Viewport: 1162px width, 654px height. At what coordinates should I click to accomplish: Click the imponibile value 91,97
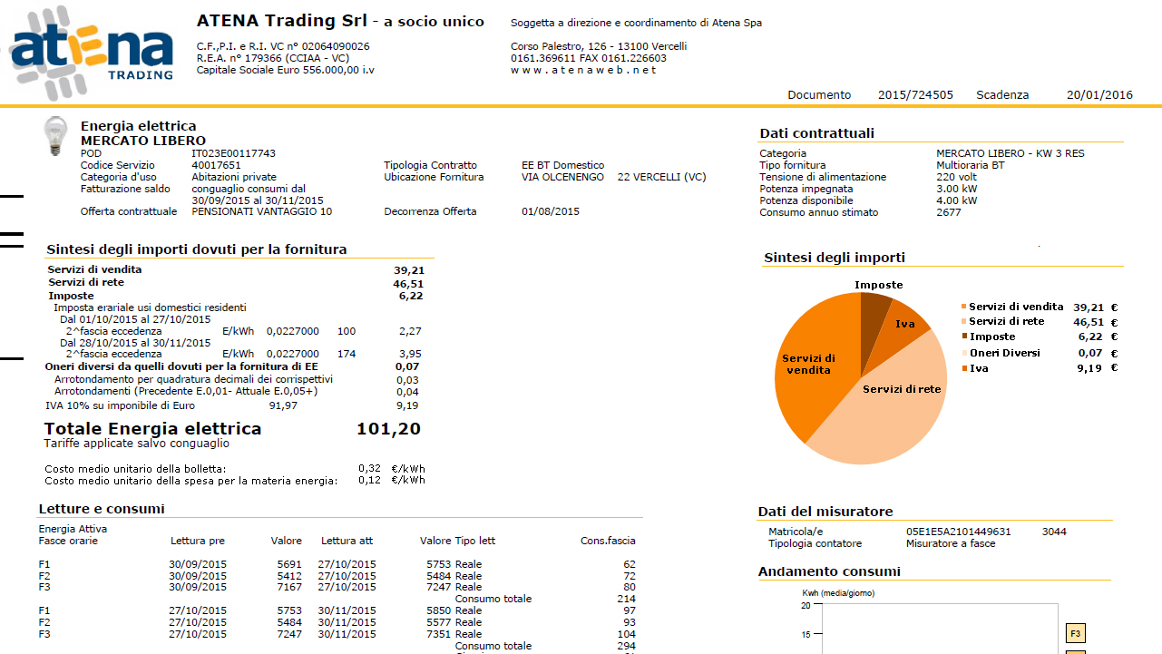click(x=283, y=405)
